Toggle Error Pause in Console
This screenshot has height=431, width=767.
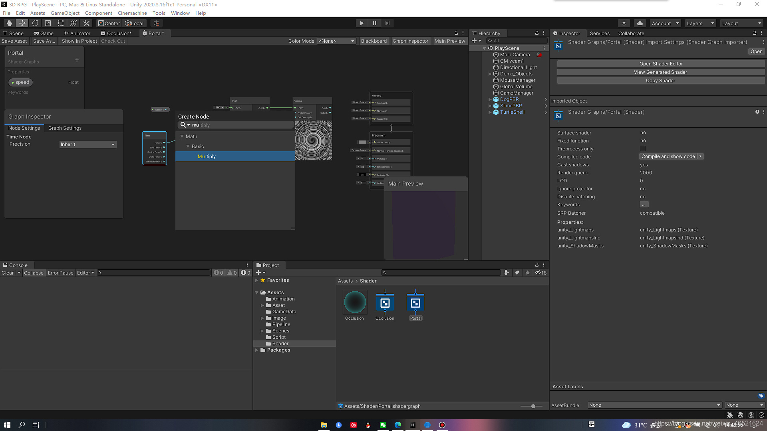[61, 273]
